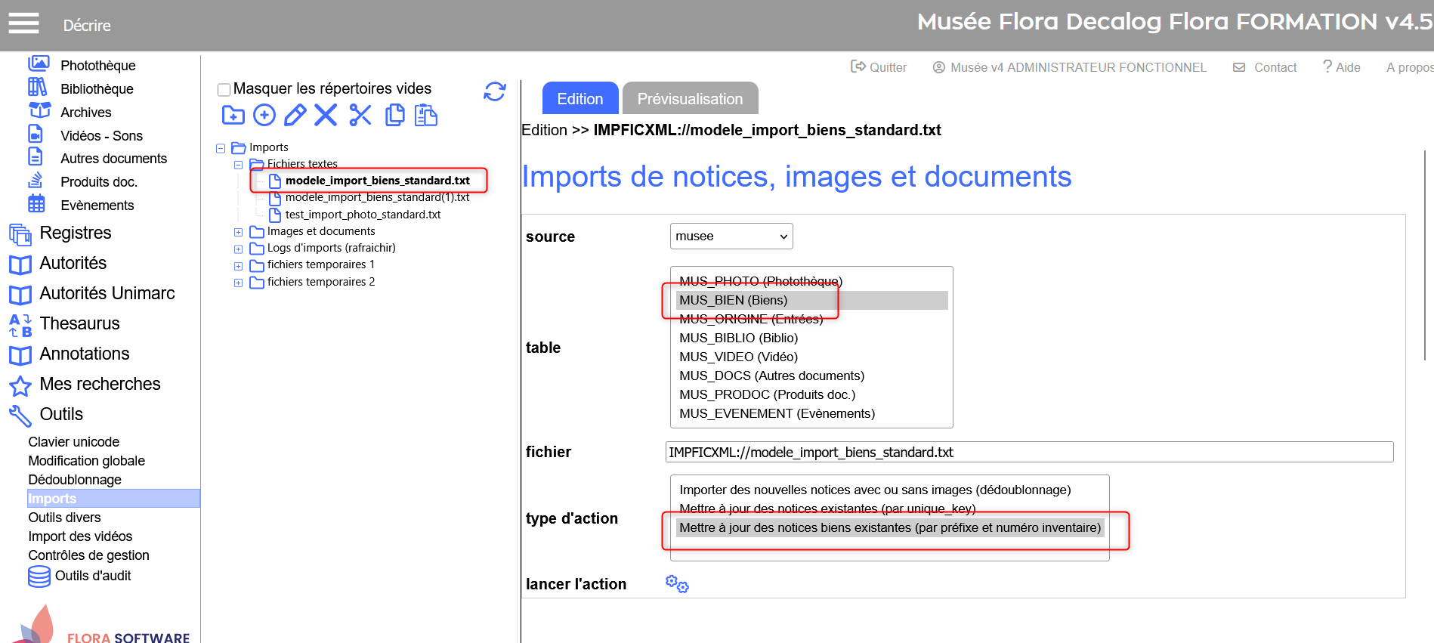This screenshot has width=1434, height=643.
Task: Open Contrôles de gestion in sidebar
Action: 88,555
